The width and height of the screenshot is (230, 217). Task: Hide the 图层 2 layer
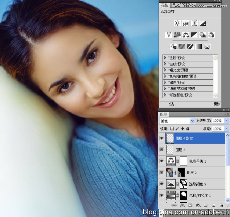[162, 173]
